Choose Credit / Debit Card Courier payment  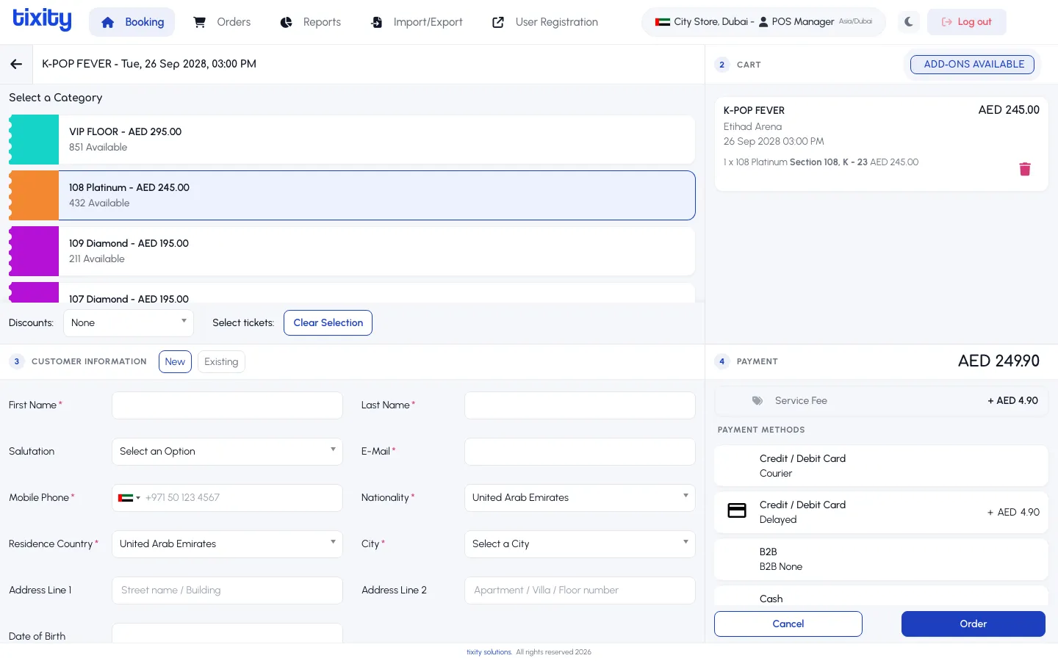tap(881, 466)
